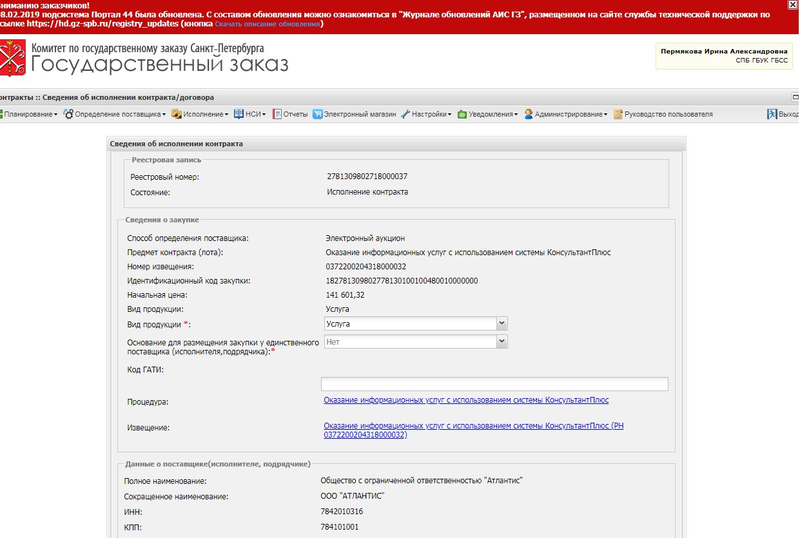Viewport: 800px width, 538px height.
Task: Select the КПП value 784101001
Action: point(340,527)
